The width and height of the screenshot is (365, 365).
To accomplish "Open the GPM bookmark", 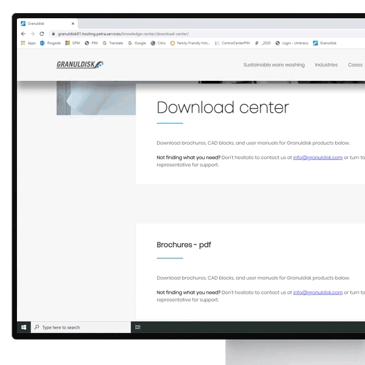I will 72,43.
